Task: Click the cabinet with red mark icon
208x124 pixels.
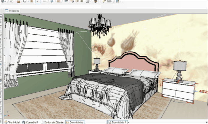Action: [58, 1]
